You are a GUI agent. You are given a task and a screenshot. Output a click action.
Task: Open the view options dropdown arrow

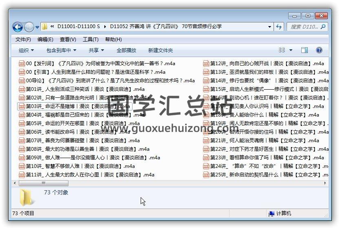[291, 50]
